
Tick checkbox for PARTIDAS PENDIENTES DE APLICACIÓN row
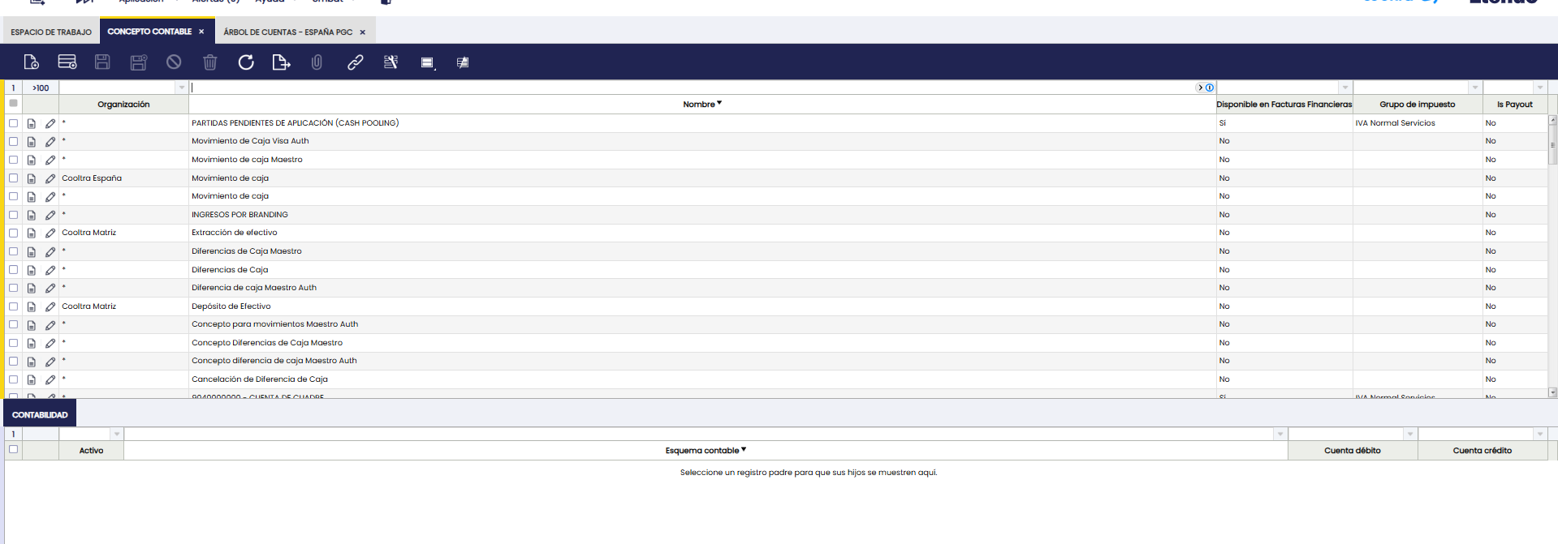click(x=13, y=123)
